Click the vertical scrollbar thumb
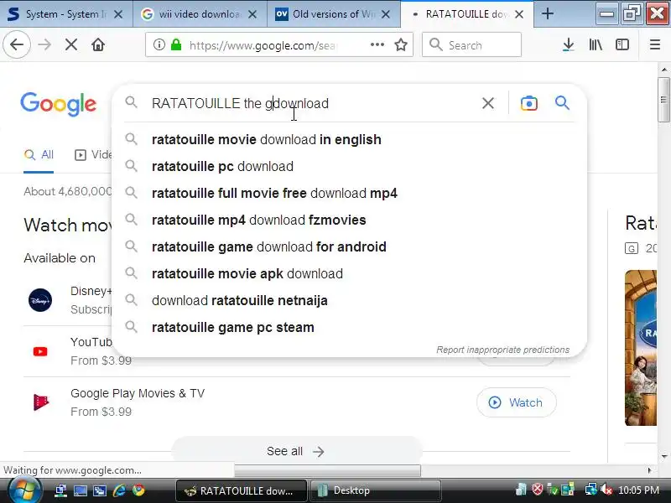The width and height of the screenshot is (671, 503). click(x=663, y=100)
